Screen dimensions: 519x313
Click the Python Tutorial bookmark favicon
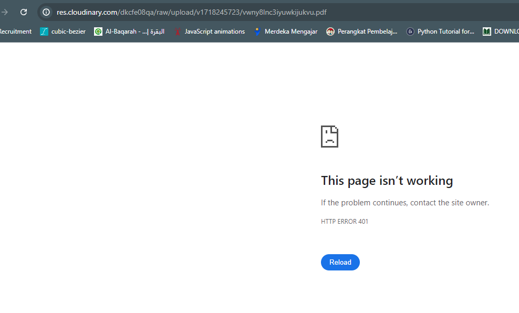click(x=410, y=32)
